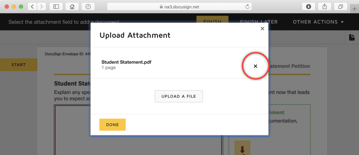Open the Safari share menu
Screen dimensions: 359x155
pyautogui.click(x=324, y=7)
